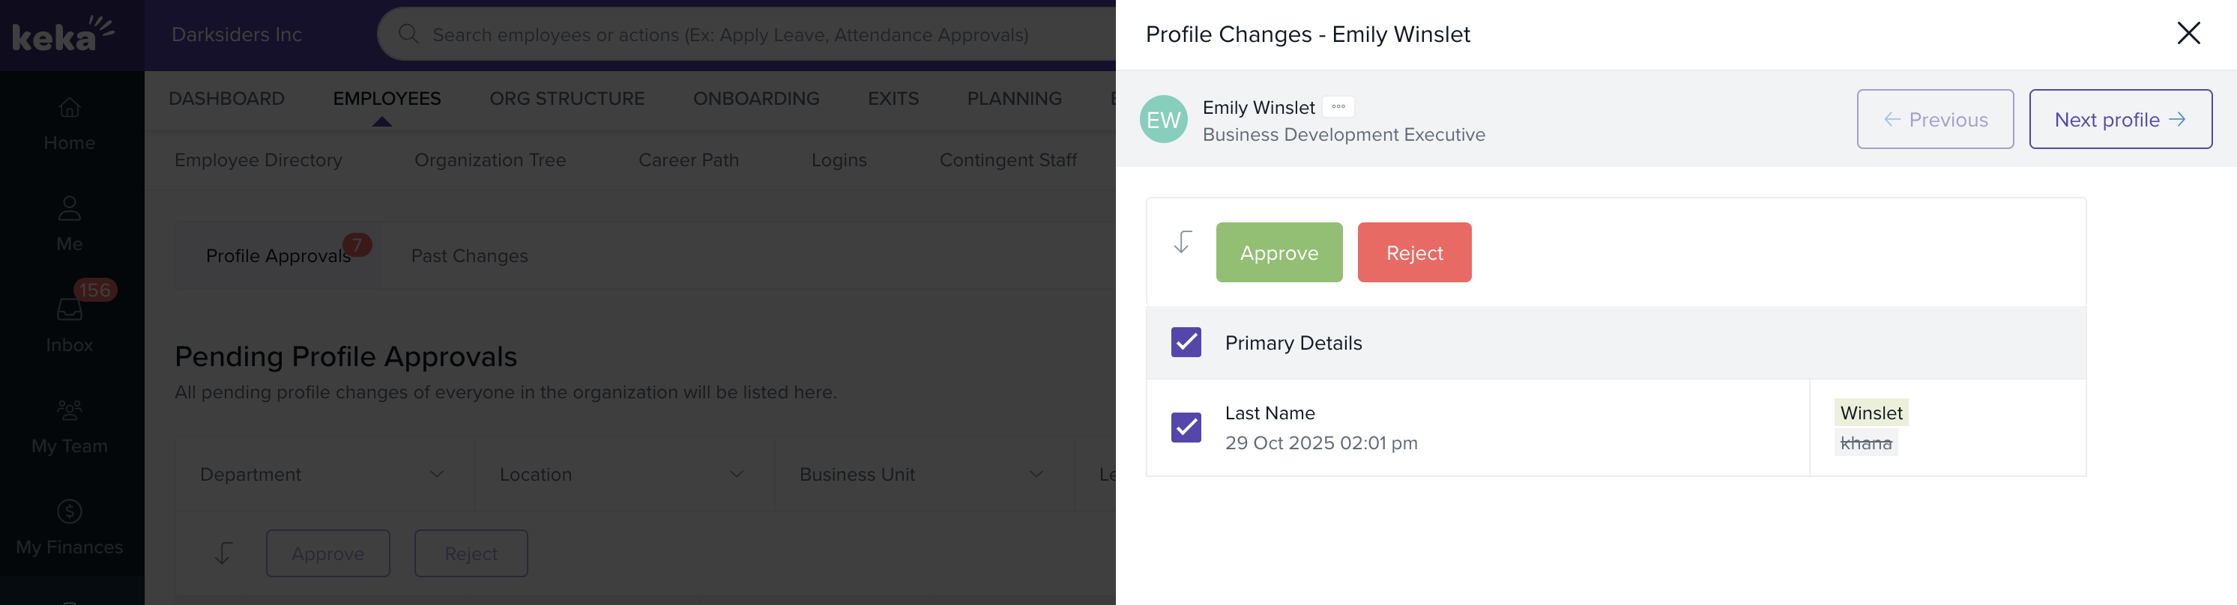Switch to the Past Changes tab

coord(469,256)
